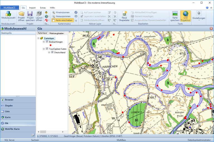Click red Beobachtungen symbol swatch

(50, 45)
